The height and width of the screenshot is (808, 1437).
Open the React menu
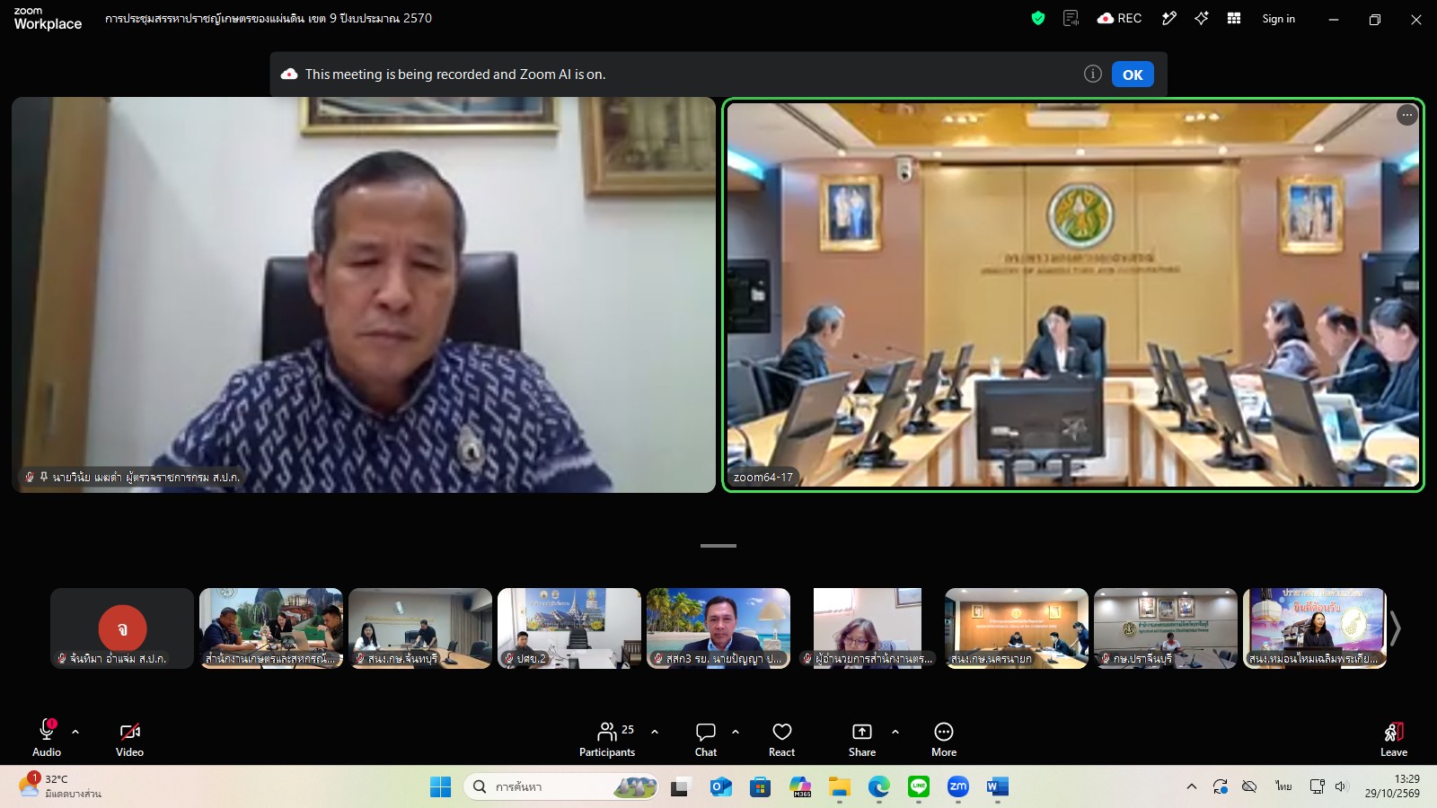pyautogui.click(x=782, y=739)
